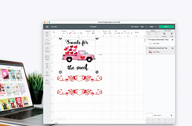Click the Save button
Viewport: 192px width, 126px height.
[x=142, y=27]
